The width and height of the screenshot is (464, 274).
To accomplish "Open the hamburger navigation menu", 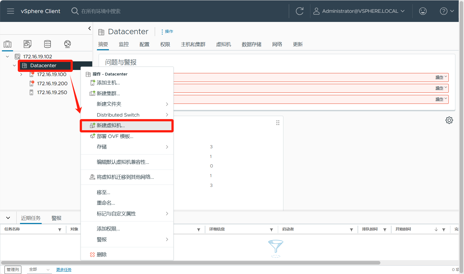I will click(11, 11).
